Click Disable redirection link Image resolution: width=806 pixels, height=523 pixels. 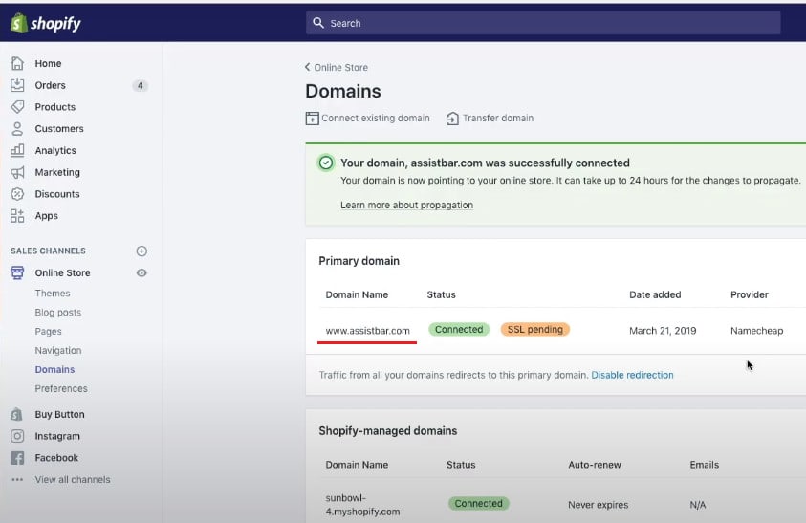click(632, 375)
